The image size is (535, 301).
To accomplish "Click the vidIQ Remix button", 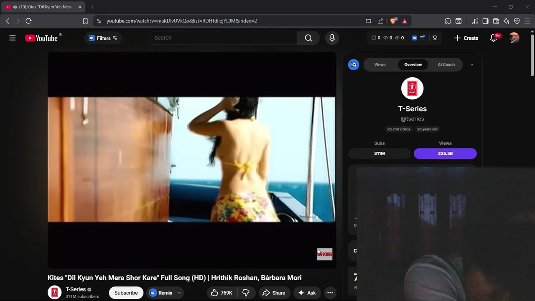I will point(161,293).
